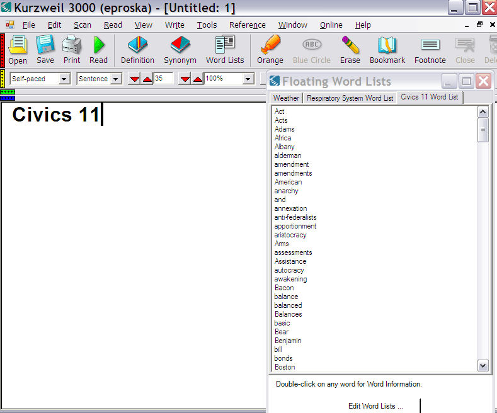Choose the Blue Circle tool
The width and height of the screenshot is (497, 413).
(312, 50)
